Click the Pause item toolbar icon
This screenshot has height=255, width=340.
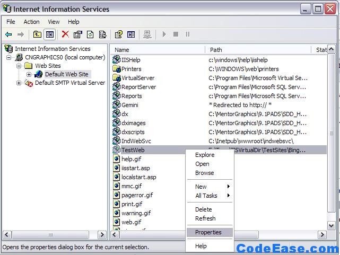(x=188, y=34)
